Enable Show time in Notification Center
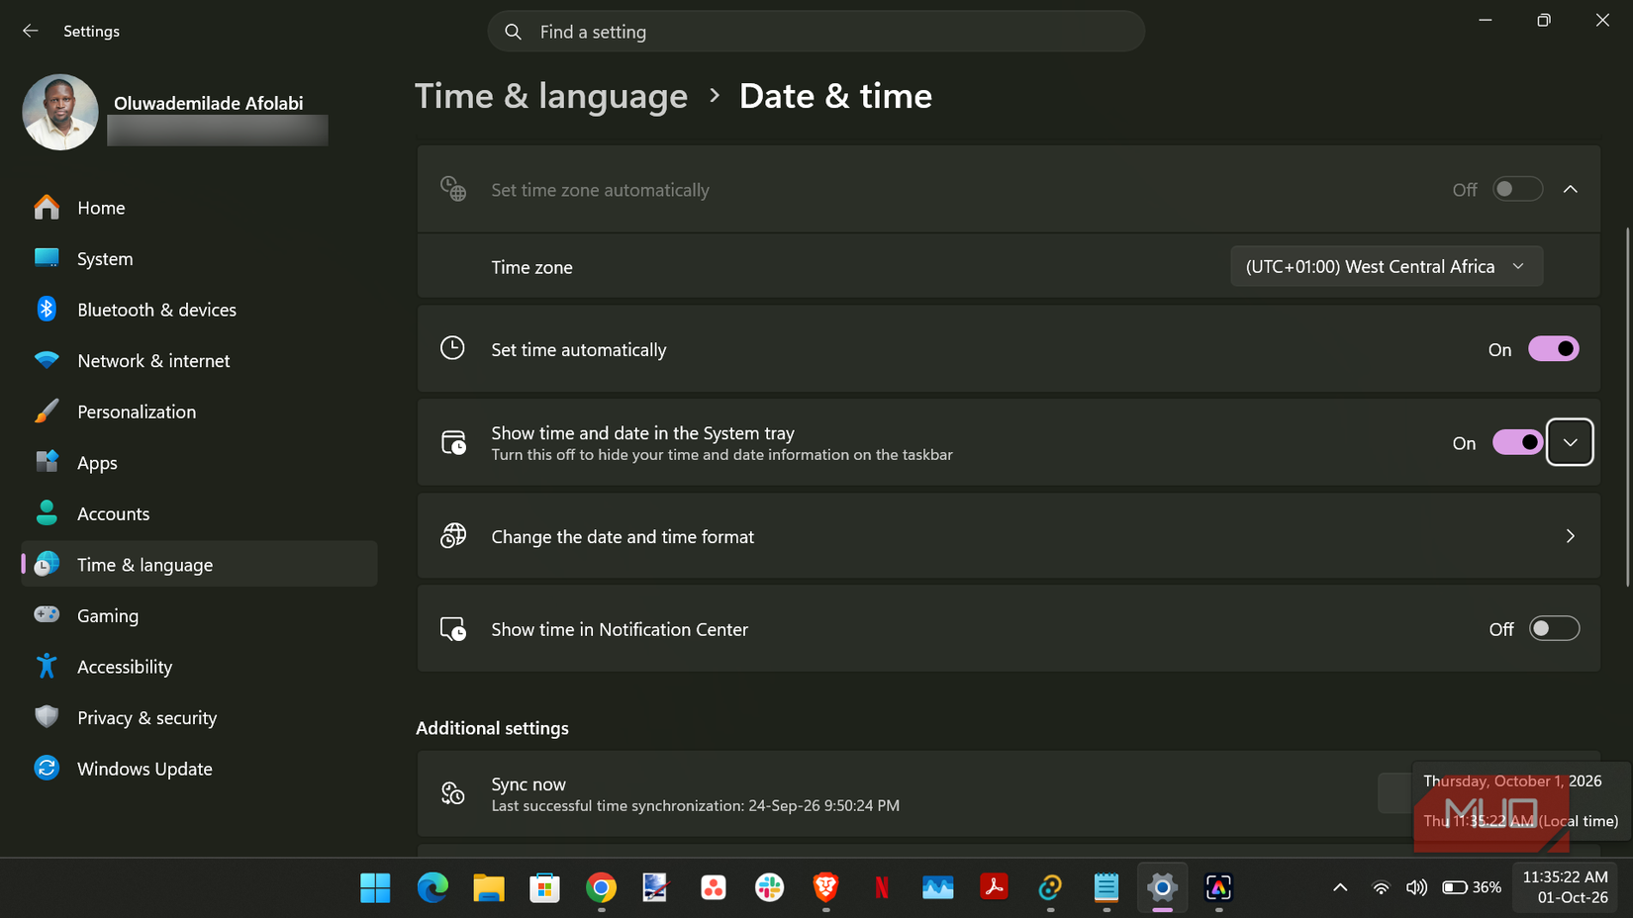Image resolution: width=1633 pixels, height=918 pixels. pyautogui.click(x=1554, y=628)
